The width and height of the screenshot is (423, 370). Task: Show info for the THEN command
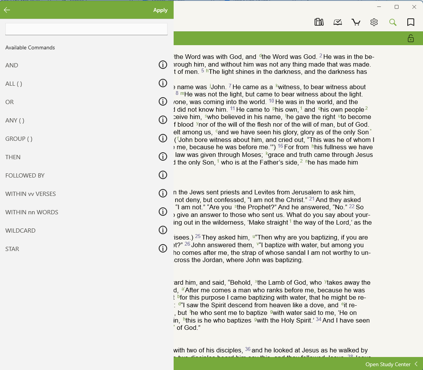163,157
